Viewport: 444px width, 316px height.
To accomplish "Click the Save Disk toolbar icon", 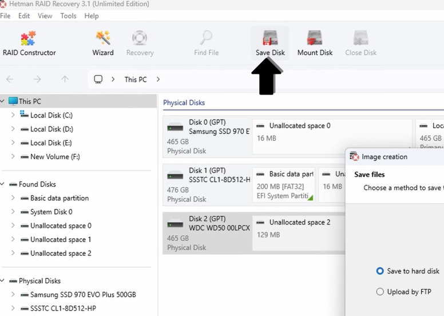I will (x=270, y=43).
